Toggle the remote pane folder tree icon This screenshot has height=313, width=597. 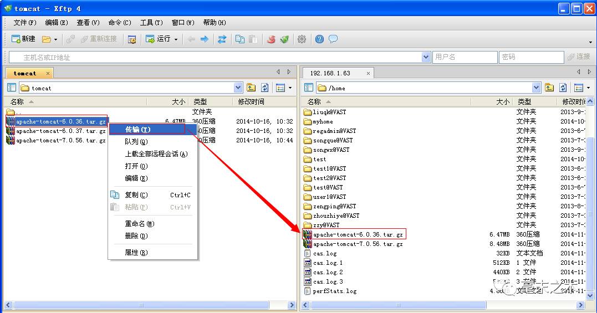pyautogui.click(x=309, y=88)
